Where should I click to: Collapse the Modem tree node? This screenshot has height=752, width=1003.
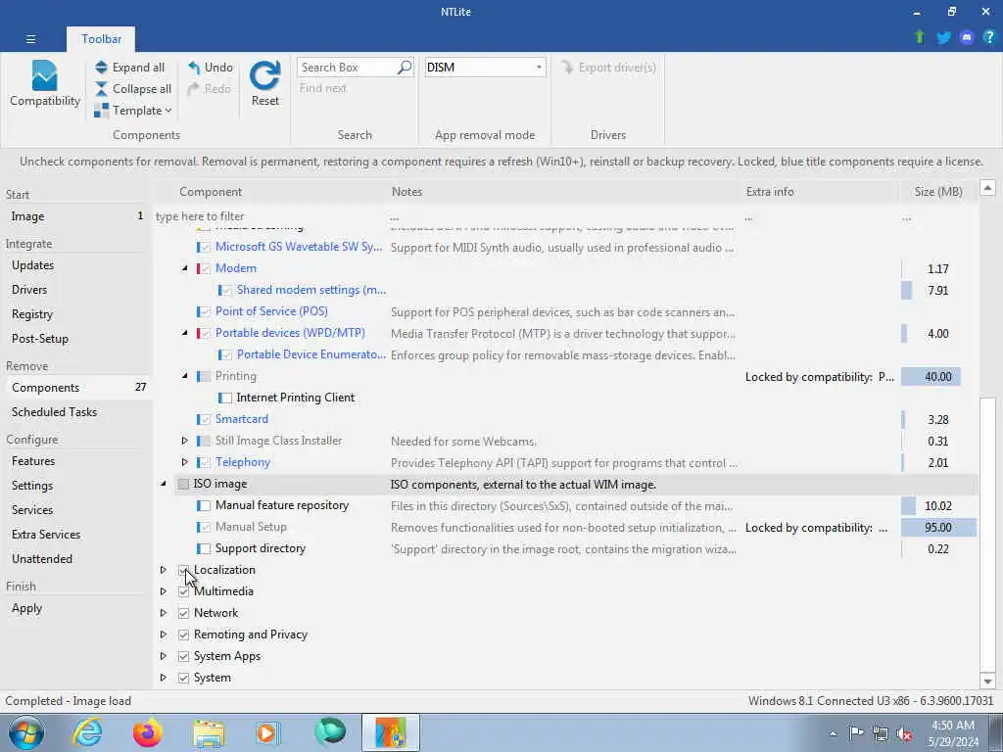pyautogui.click(x=184, y=268)
